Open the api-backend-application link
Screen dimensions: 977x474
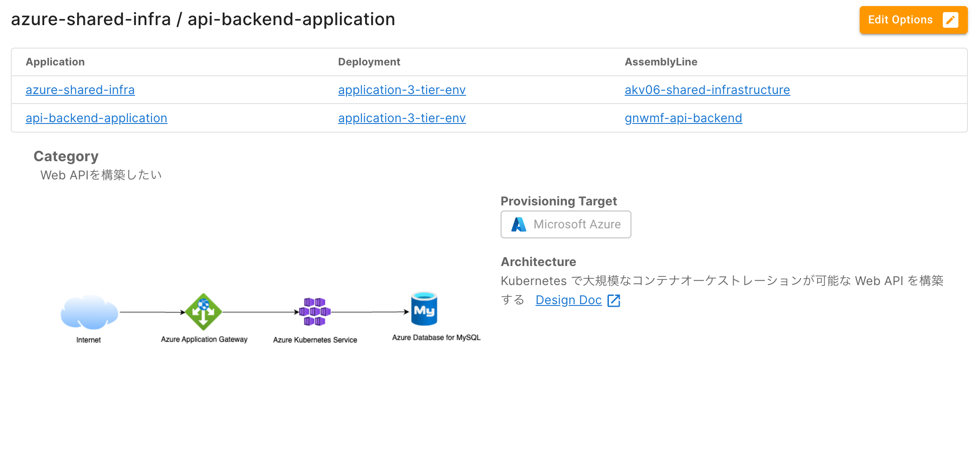(96, 118)
